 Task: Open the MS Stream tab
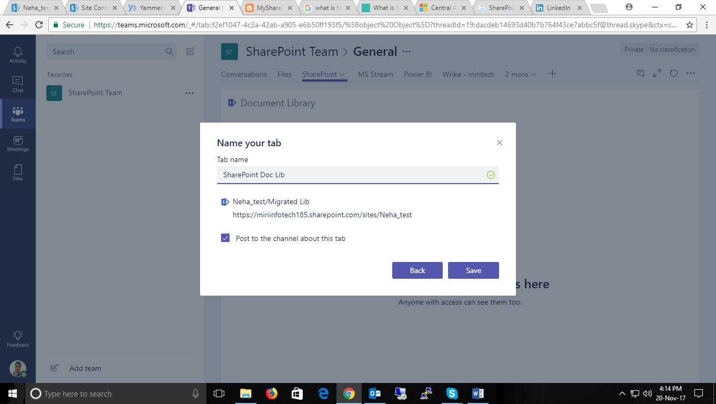[x=375, y=74]
